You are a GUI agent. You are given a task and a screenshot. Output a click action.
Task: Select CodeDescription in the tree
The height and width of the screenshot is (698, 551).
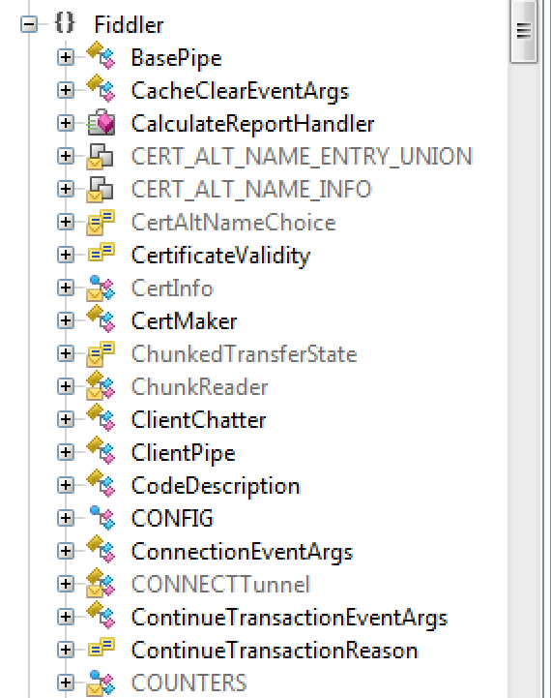[216, 486]
